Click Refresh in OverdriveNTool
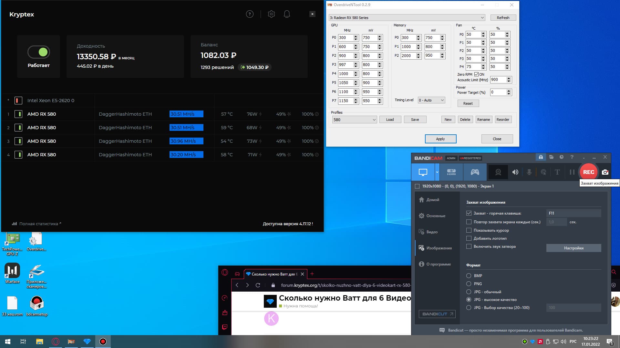The image size is (620, 348). [x=503, y=18]
